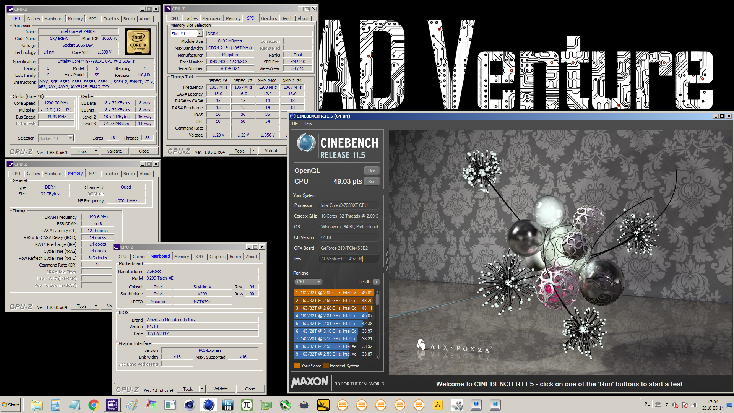Image resolution: width=734 pixels, height=413 pixels.
Task: Open the blue bar-chart taskbar icon
Action: pos(227,405)
